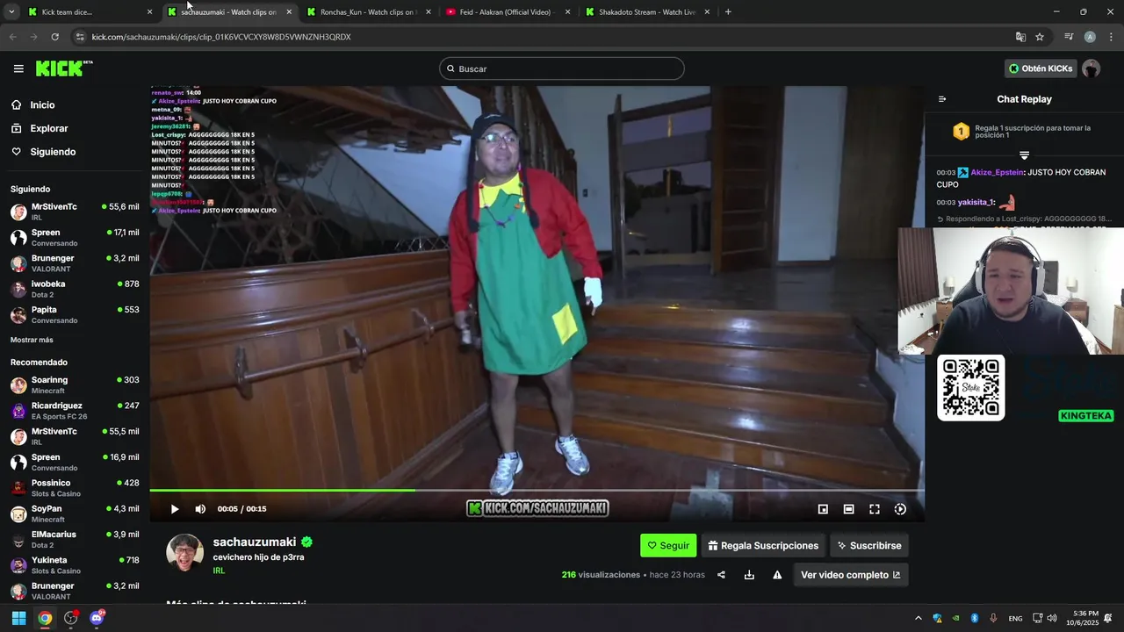This screenshot has width=1124, height=632.
Task: Open the tab search dropdown
Action: 11,12
